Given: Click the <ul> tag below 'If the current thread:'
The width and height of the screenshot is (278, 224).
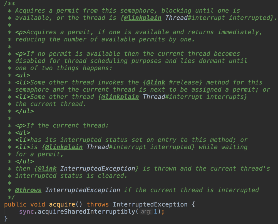Looking at the screenshot, I should (23, 133).
